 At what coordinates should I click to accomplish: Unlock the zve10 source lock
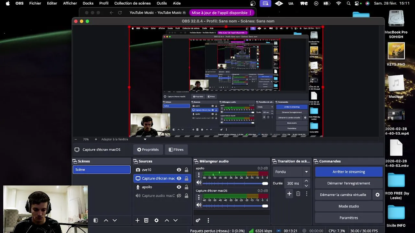(186, 170)
